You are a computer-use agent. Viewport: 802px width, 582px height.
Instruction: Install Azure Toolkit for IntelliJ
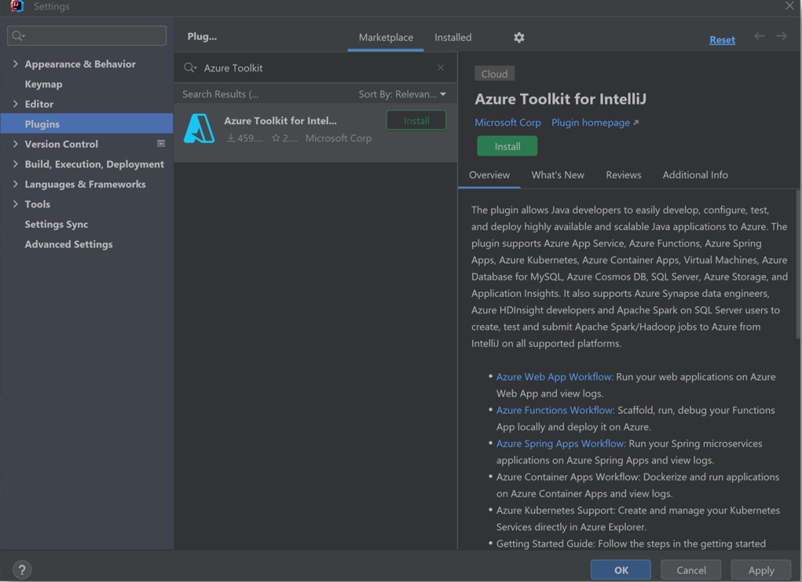(507, 145)
